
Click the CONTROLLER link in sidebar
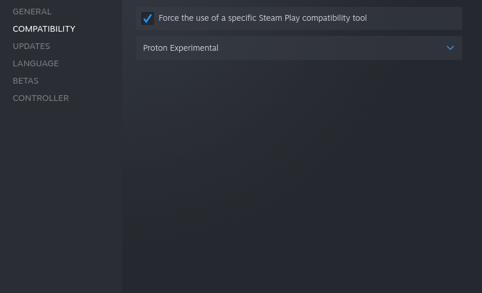pos(40,98)
